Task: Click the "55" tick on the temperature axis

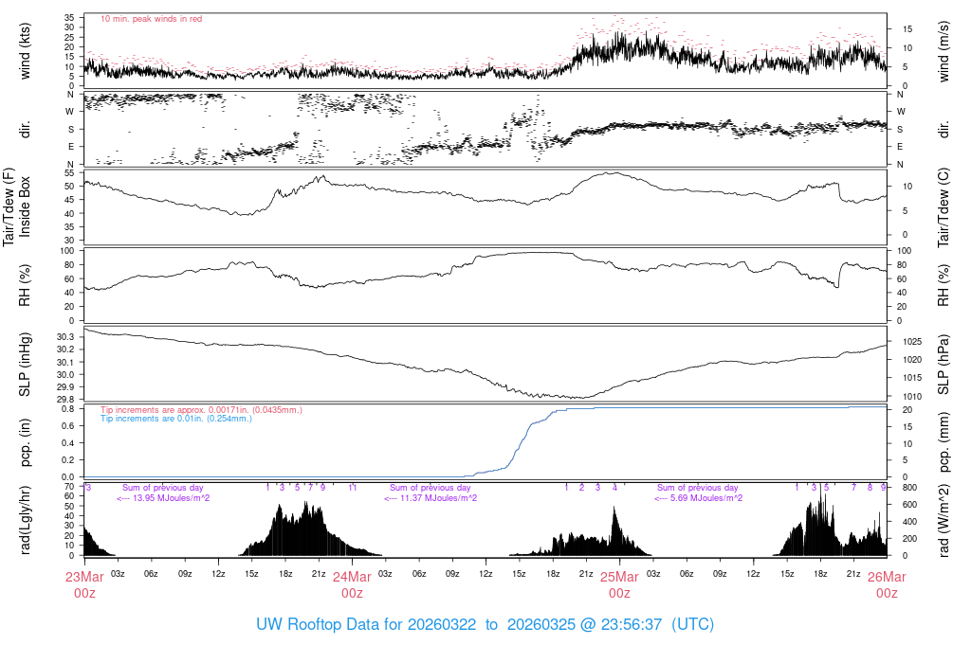Action: point(69,172)
